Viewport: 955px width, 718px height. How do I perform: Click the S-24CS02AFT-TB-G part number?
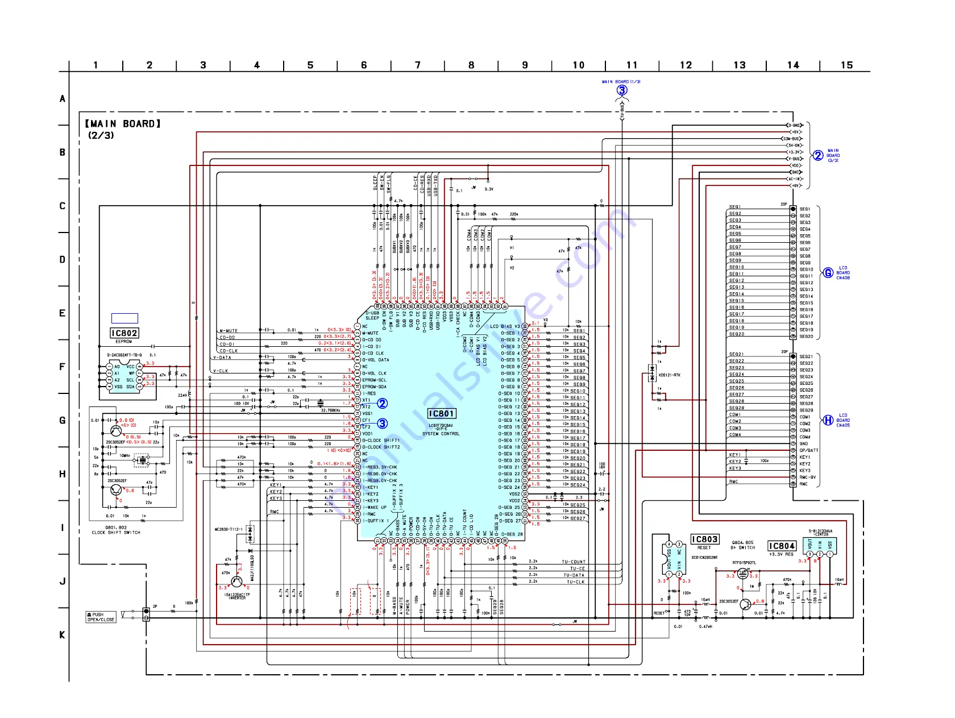[x=124, y=355]
